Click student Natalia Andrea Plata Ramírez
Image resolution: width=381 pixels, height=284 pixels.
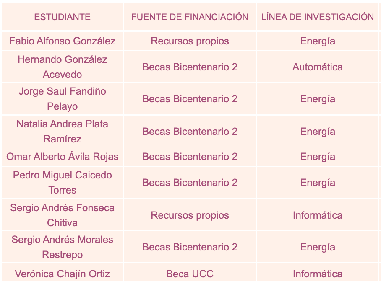click(62, 132)
